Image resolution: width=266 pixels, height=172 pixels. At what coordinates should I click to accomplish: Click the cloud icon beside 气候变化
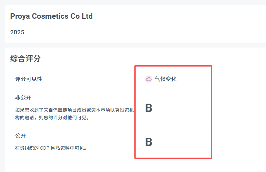point(148,79)
